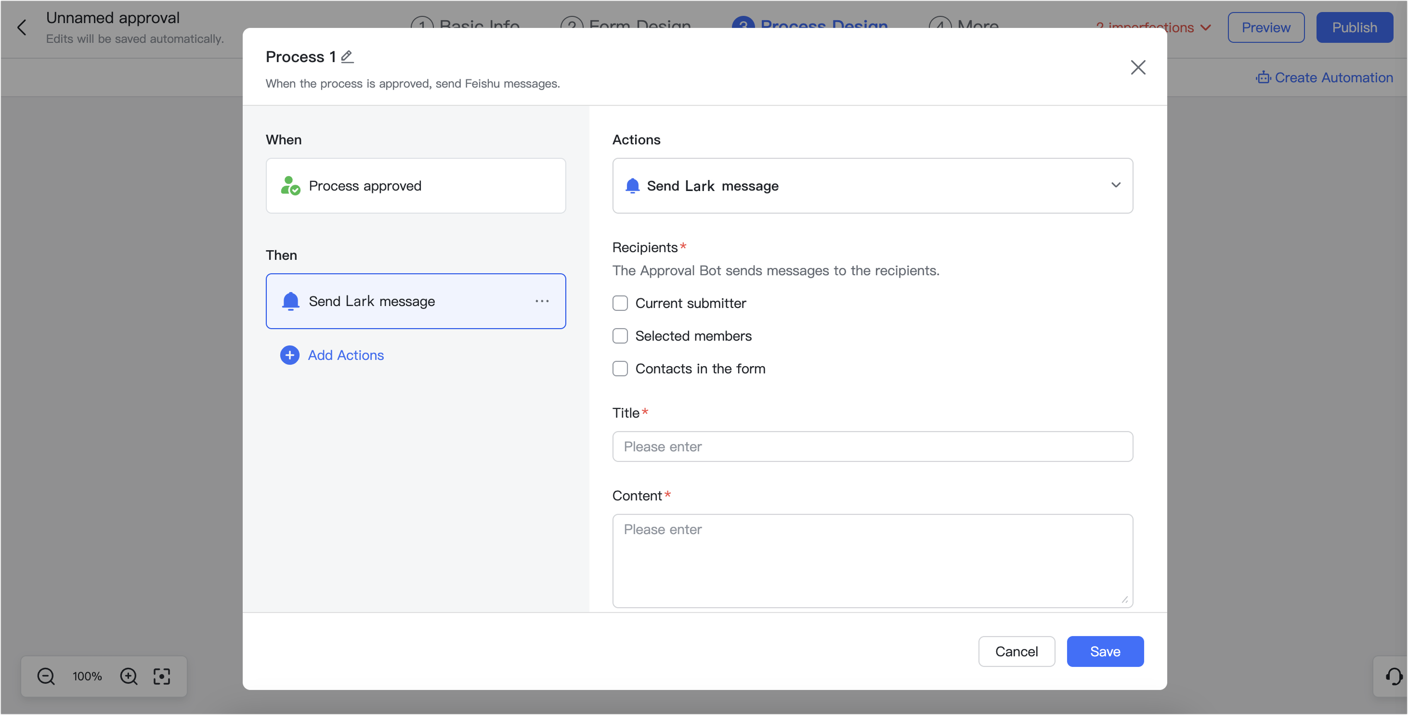Viewport: 1408px width, 715px height.
Task: Edit the Process 1 name with pencil icon
Action: 347,57
